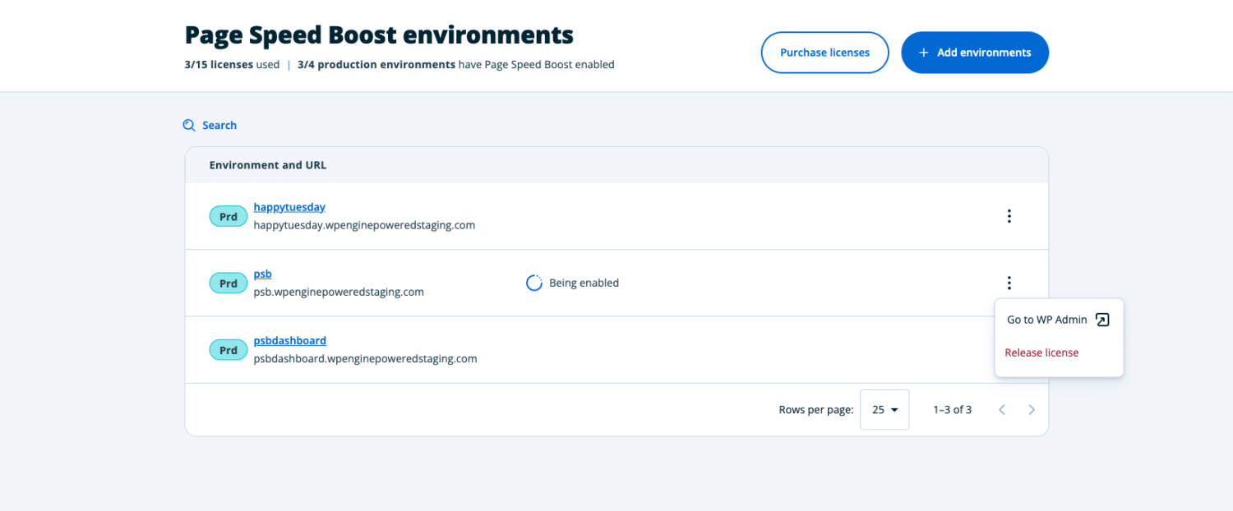The image size is (1233, 511).
Task: Click the Purchase licenses button
Action: [824, 52]
